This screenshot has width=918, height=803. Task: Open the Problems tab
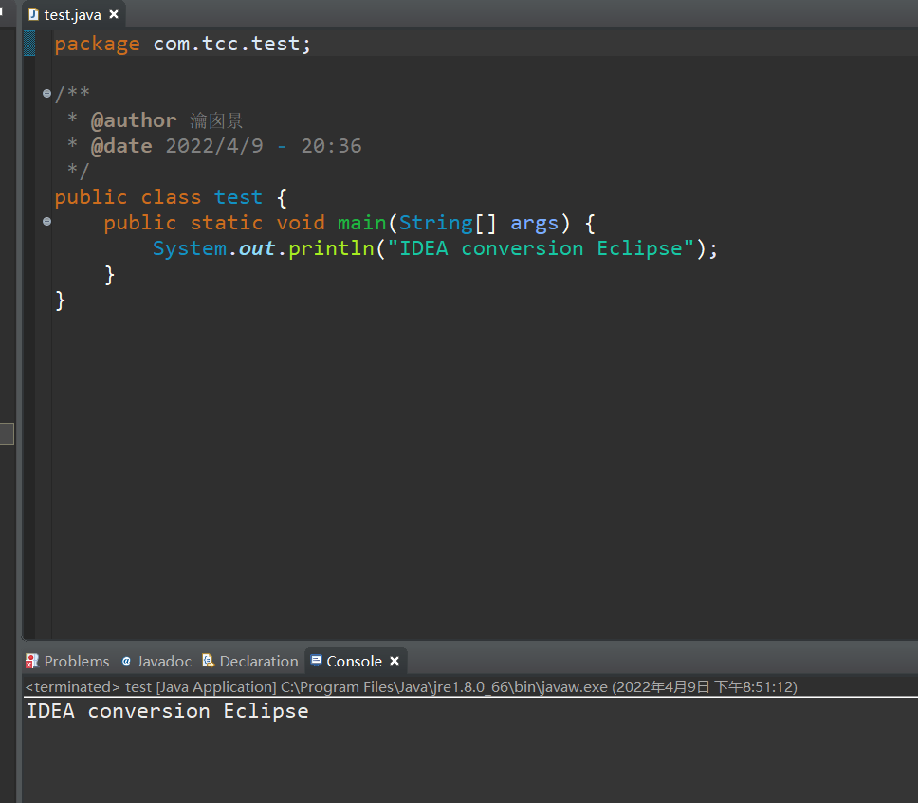(x=67, y=662)
